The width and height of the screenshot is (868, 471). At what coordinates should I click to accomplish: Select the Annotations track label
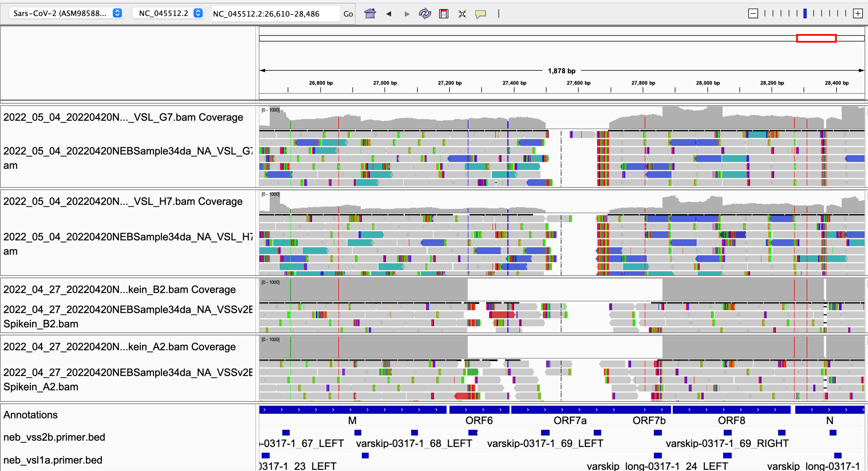coord(30,415)
